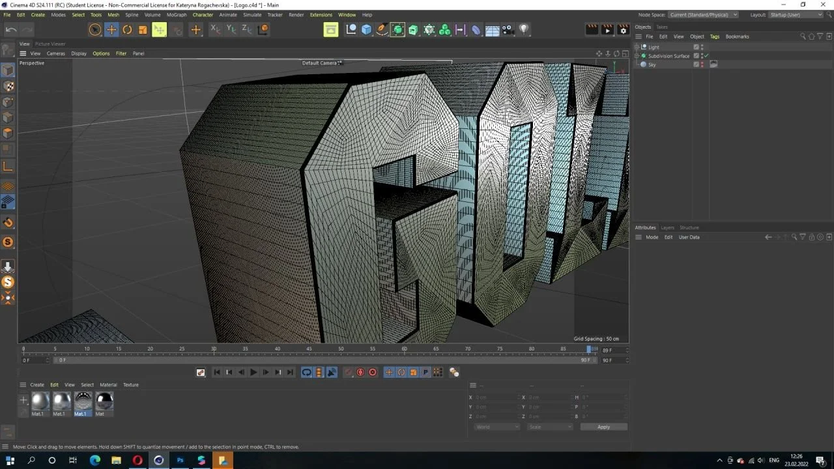Viewport: 834px width, 469px height.
Task: Select the Move tool in top toolbar
Action: pos(111,29)
